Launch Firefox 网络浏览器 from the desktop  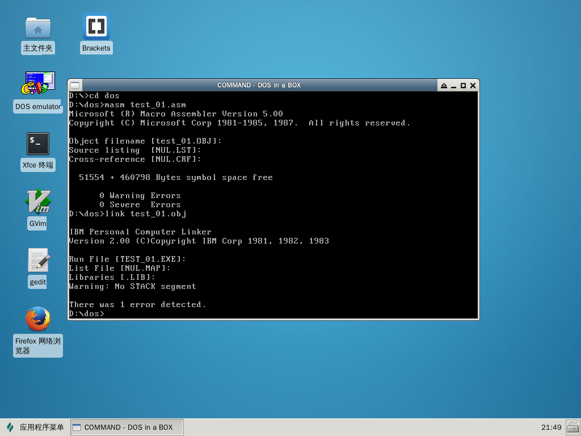[x=38, y=319]
